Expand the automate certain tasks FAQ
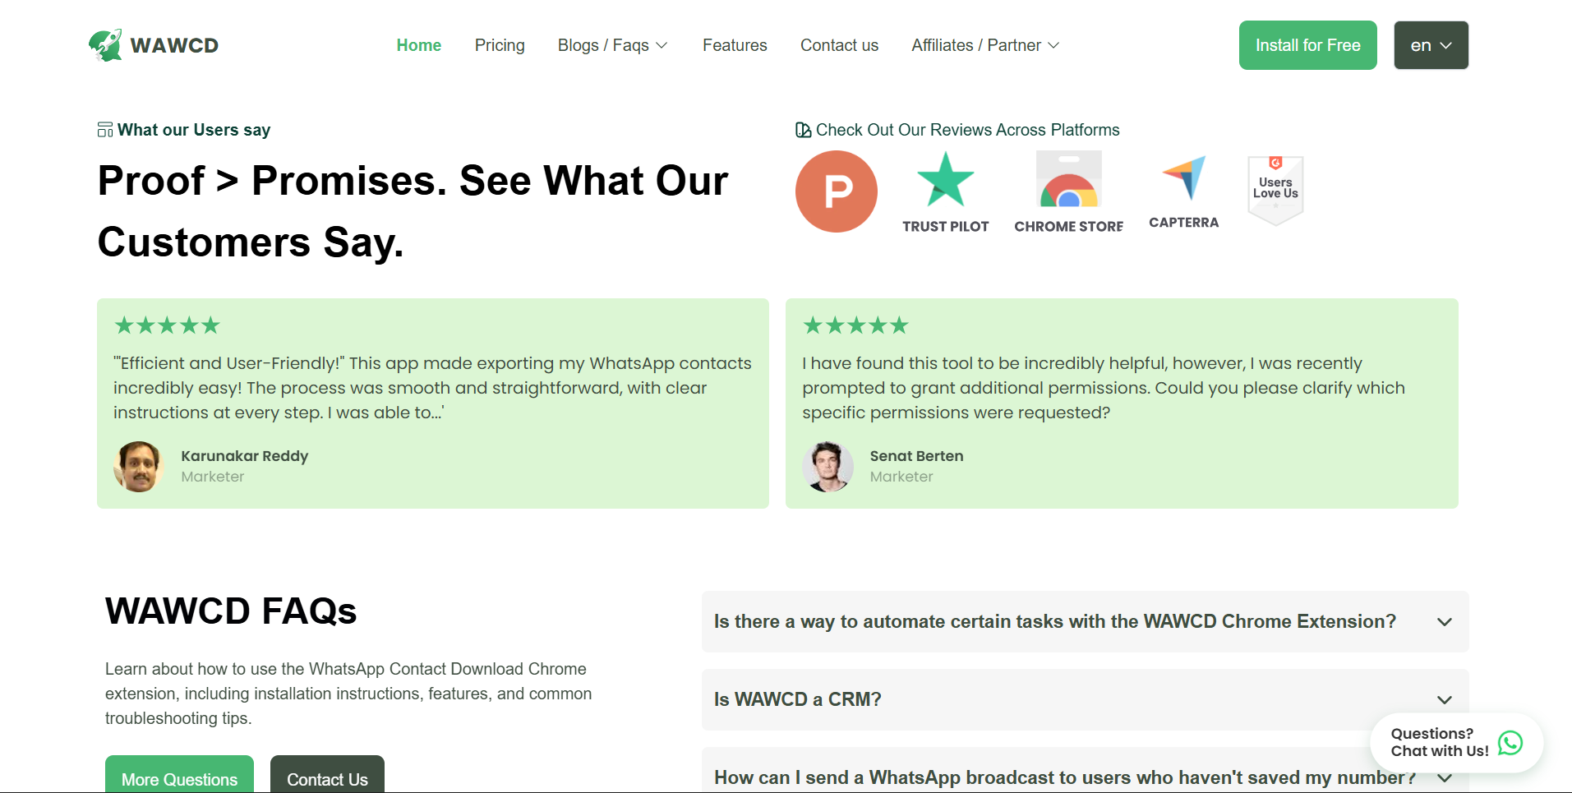This screenshot has height=793, width=1572. (x=1085, y=621)
